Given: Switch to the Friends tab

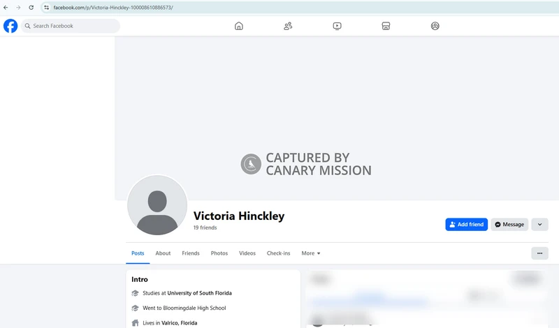Looking at the screenshot, I should point(191,253).
